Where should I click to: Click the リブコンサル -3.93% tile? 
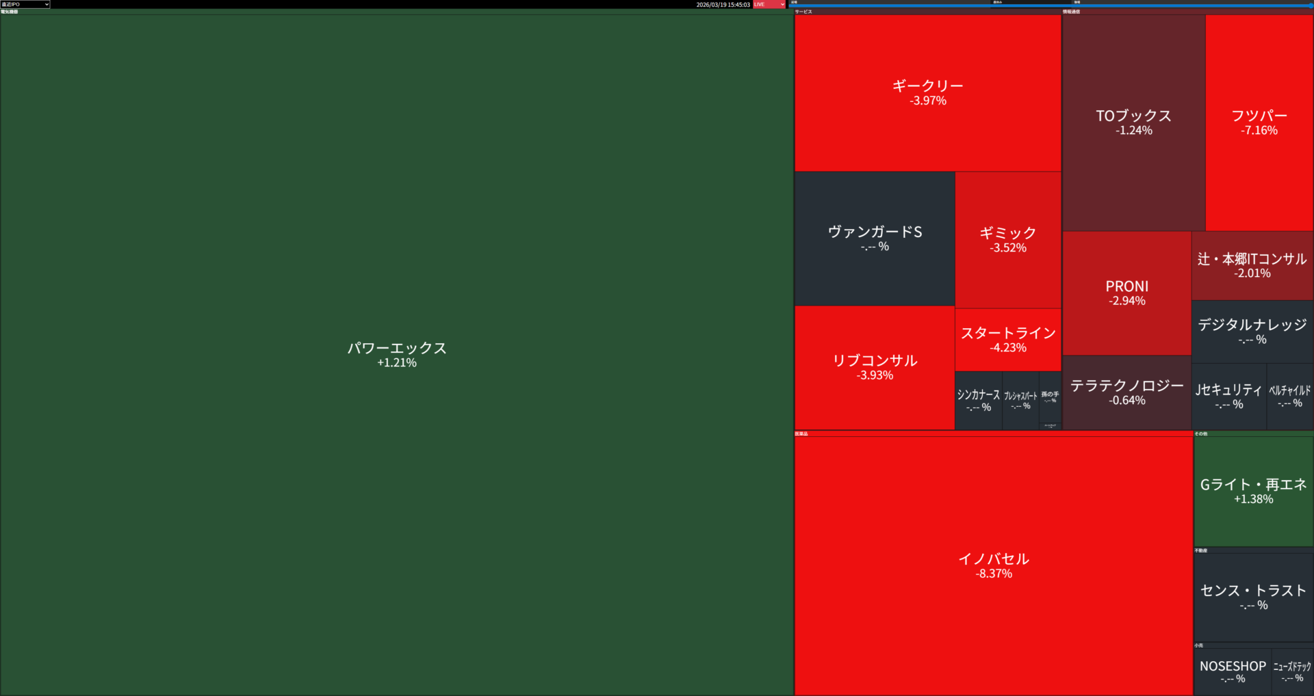pyautogui.click(x=874, y=367)
